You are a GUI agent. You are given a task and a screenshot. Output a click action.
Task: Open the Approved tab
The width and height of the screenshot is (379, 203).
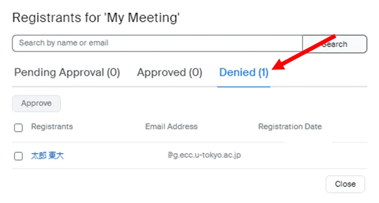[169, 73]
